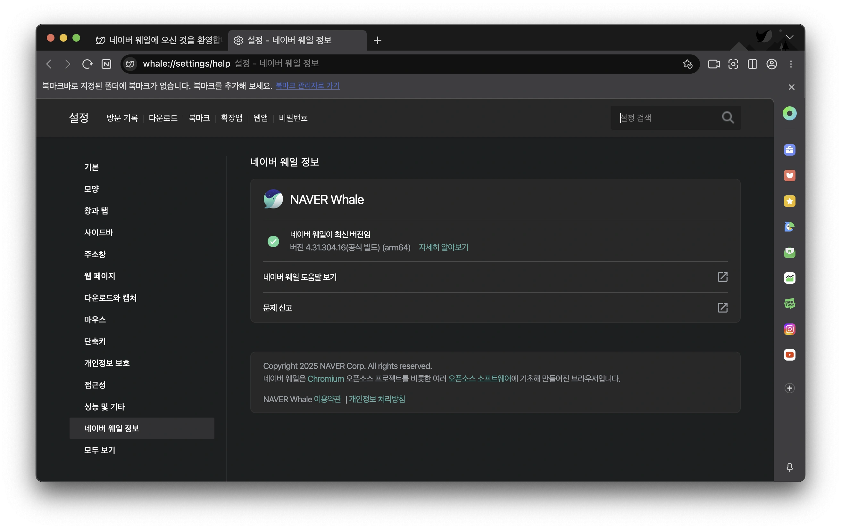
Task: Pin the sidebar with the pin icon
Action: [789, 467]
